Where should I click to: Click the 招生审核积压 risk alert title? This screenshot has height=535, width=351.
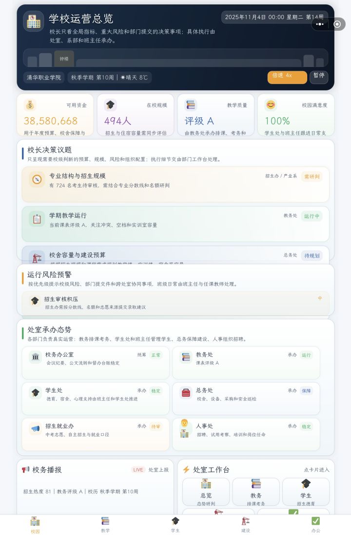coord(61,299)
